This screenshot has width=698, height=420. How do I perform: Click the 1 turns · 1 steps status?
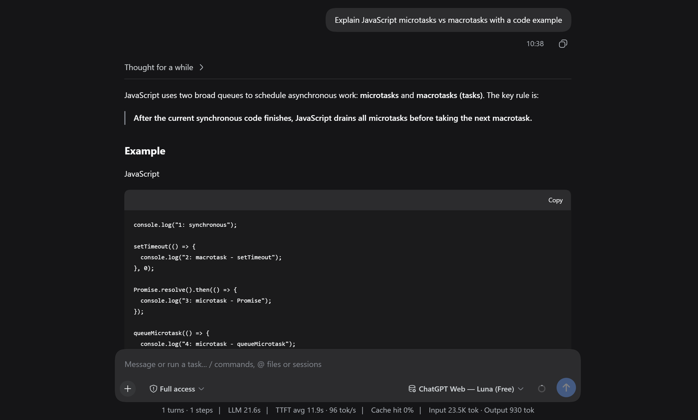[187, 410]
